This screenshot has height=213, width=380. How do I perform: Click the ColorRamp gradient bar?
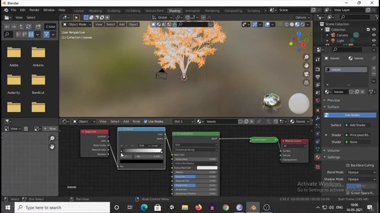pyautogui.click(x=142, y=151)
